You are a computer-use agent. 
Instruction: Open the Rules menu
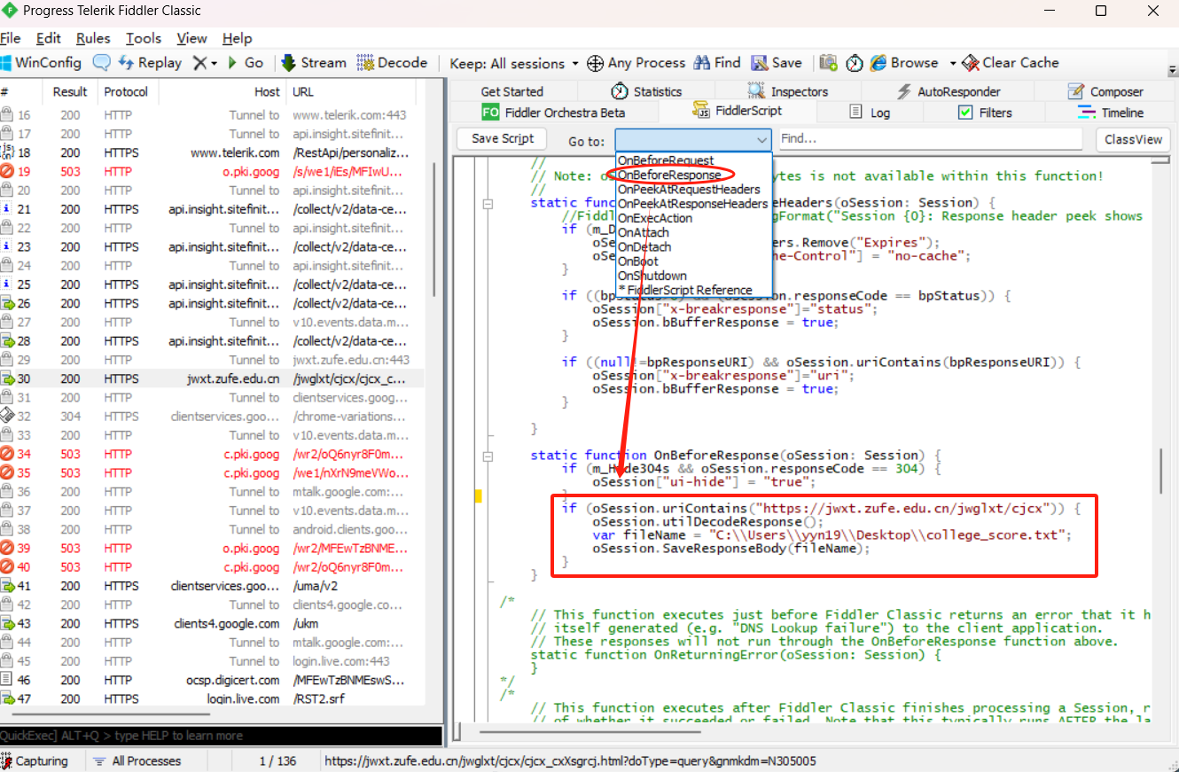93,38
